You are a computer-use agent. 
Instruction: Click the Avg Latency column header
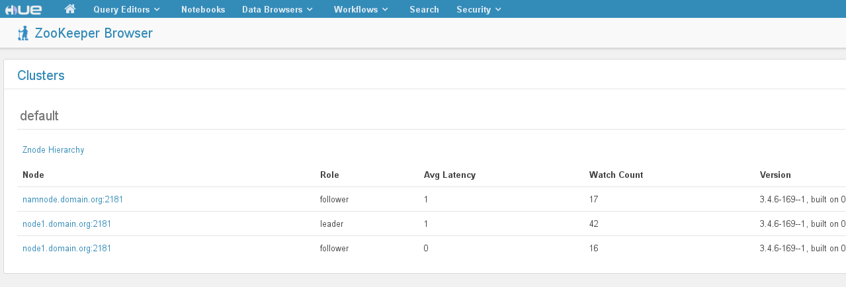click(450, 175)
